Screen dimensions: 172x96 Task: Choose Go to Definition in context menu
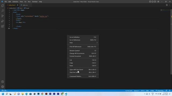[83, 37]
